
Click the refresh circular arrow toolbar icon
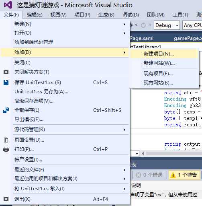click(x=143, y=25)
